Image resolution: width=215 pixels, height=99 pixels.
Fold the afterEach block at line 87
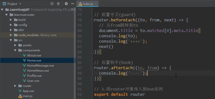[x=92, y=68]
